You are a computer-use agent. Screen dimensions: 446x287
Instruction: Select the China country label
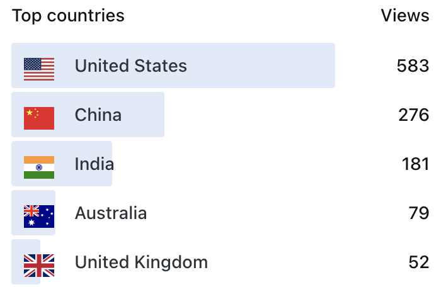[x=98, y=115]
